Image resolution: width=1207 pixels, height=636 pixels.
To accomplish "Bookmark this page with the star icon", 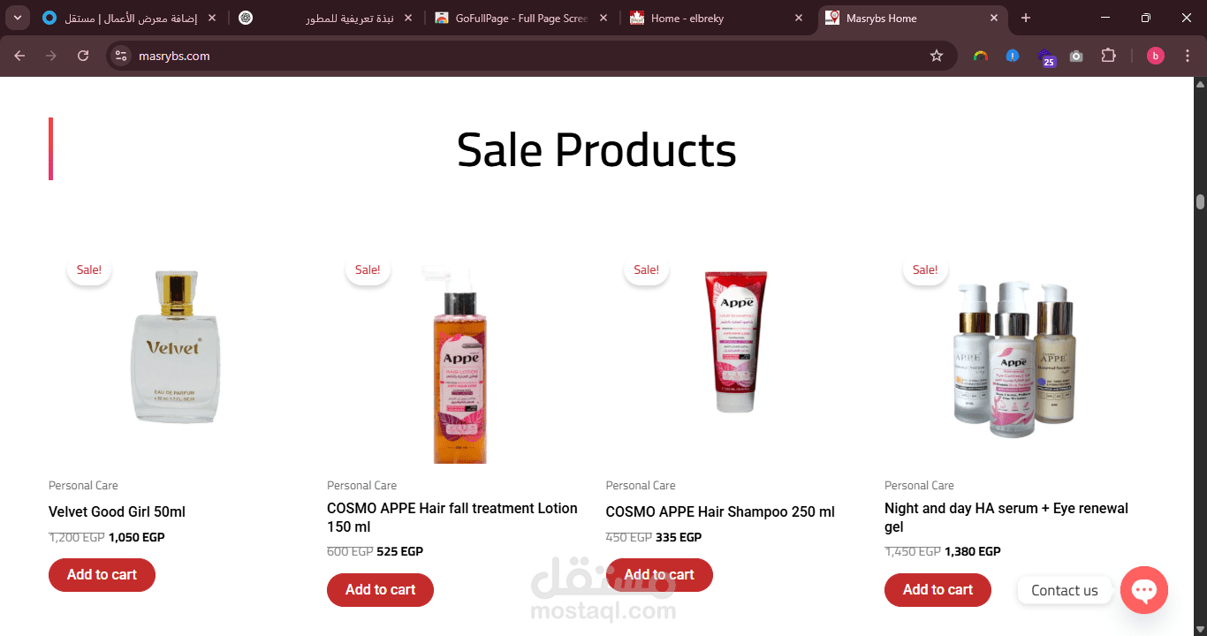I will pos(937,56).
